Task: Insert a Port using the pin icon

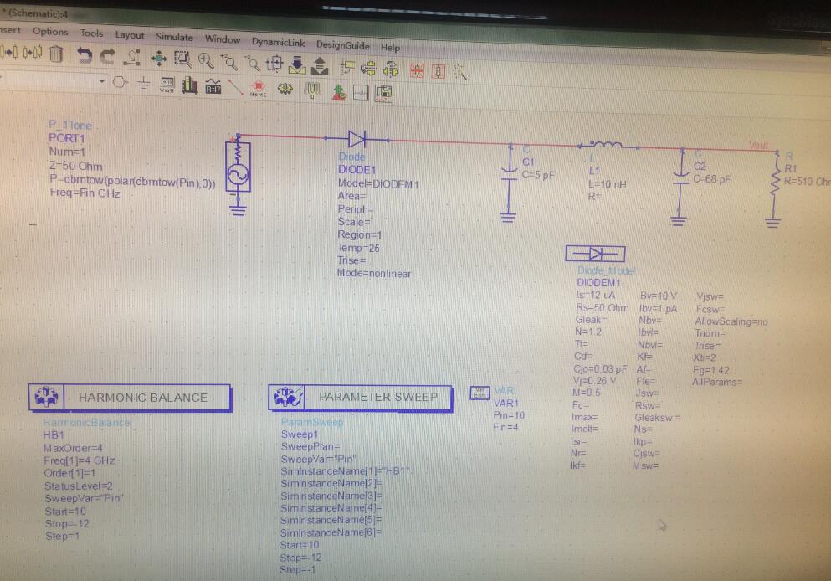Action: pyautogui.click(x=121, y=82)
